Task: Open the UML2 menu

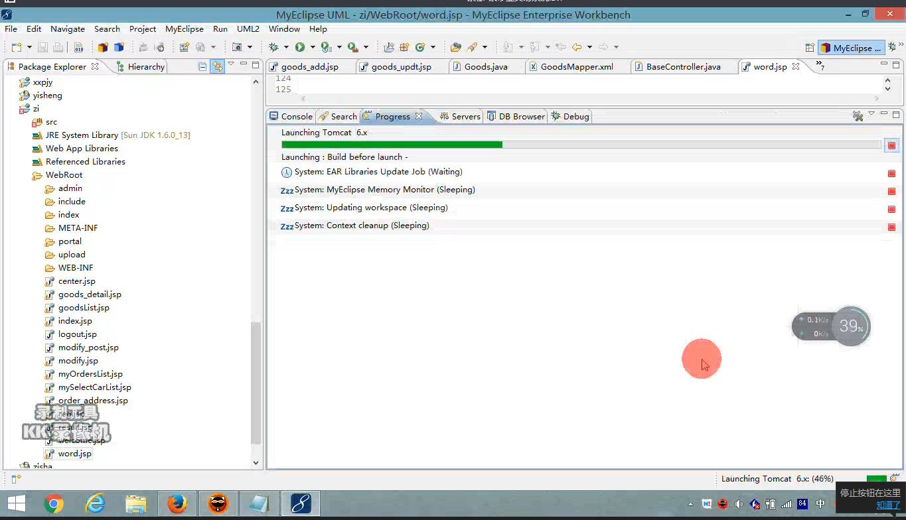Action: point(248,29)
